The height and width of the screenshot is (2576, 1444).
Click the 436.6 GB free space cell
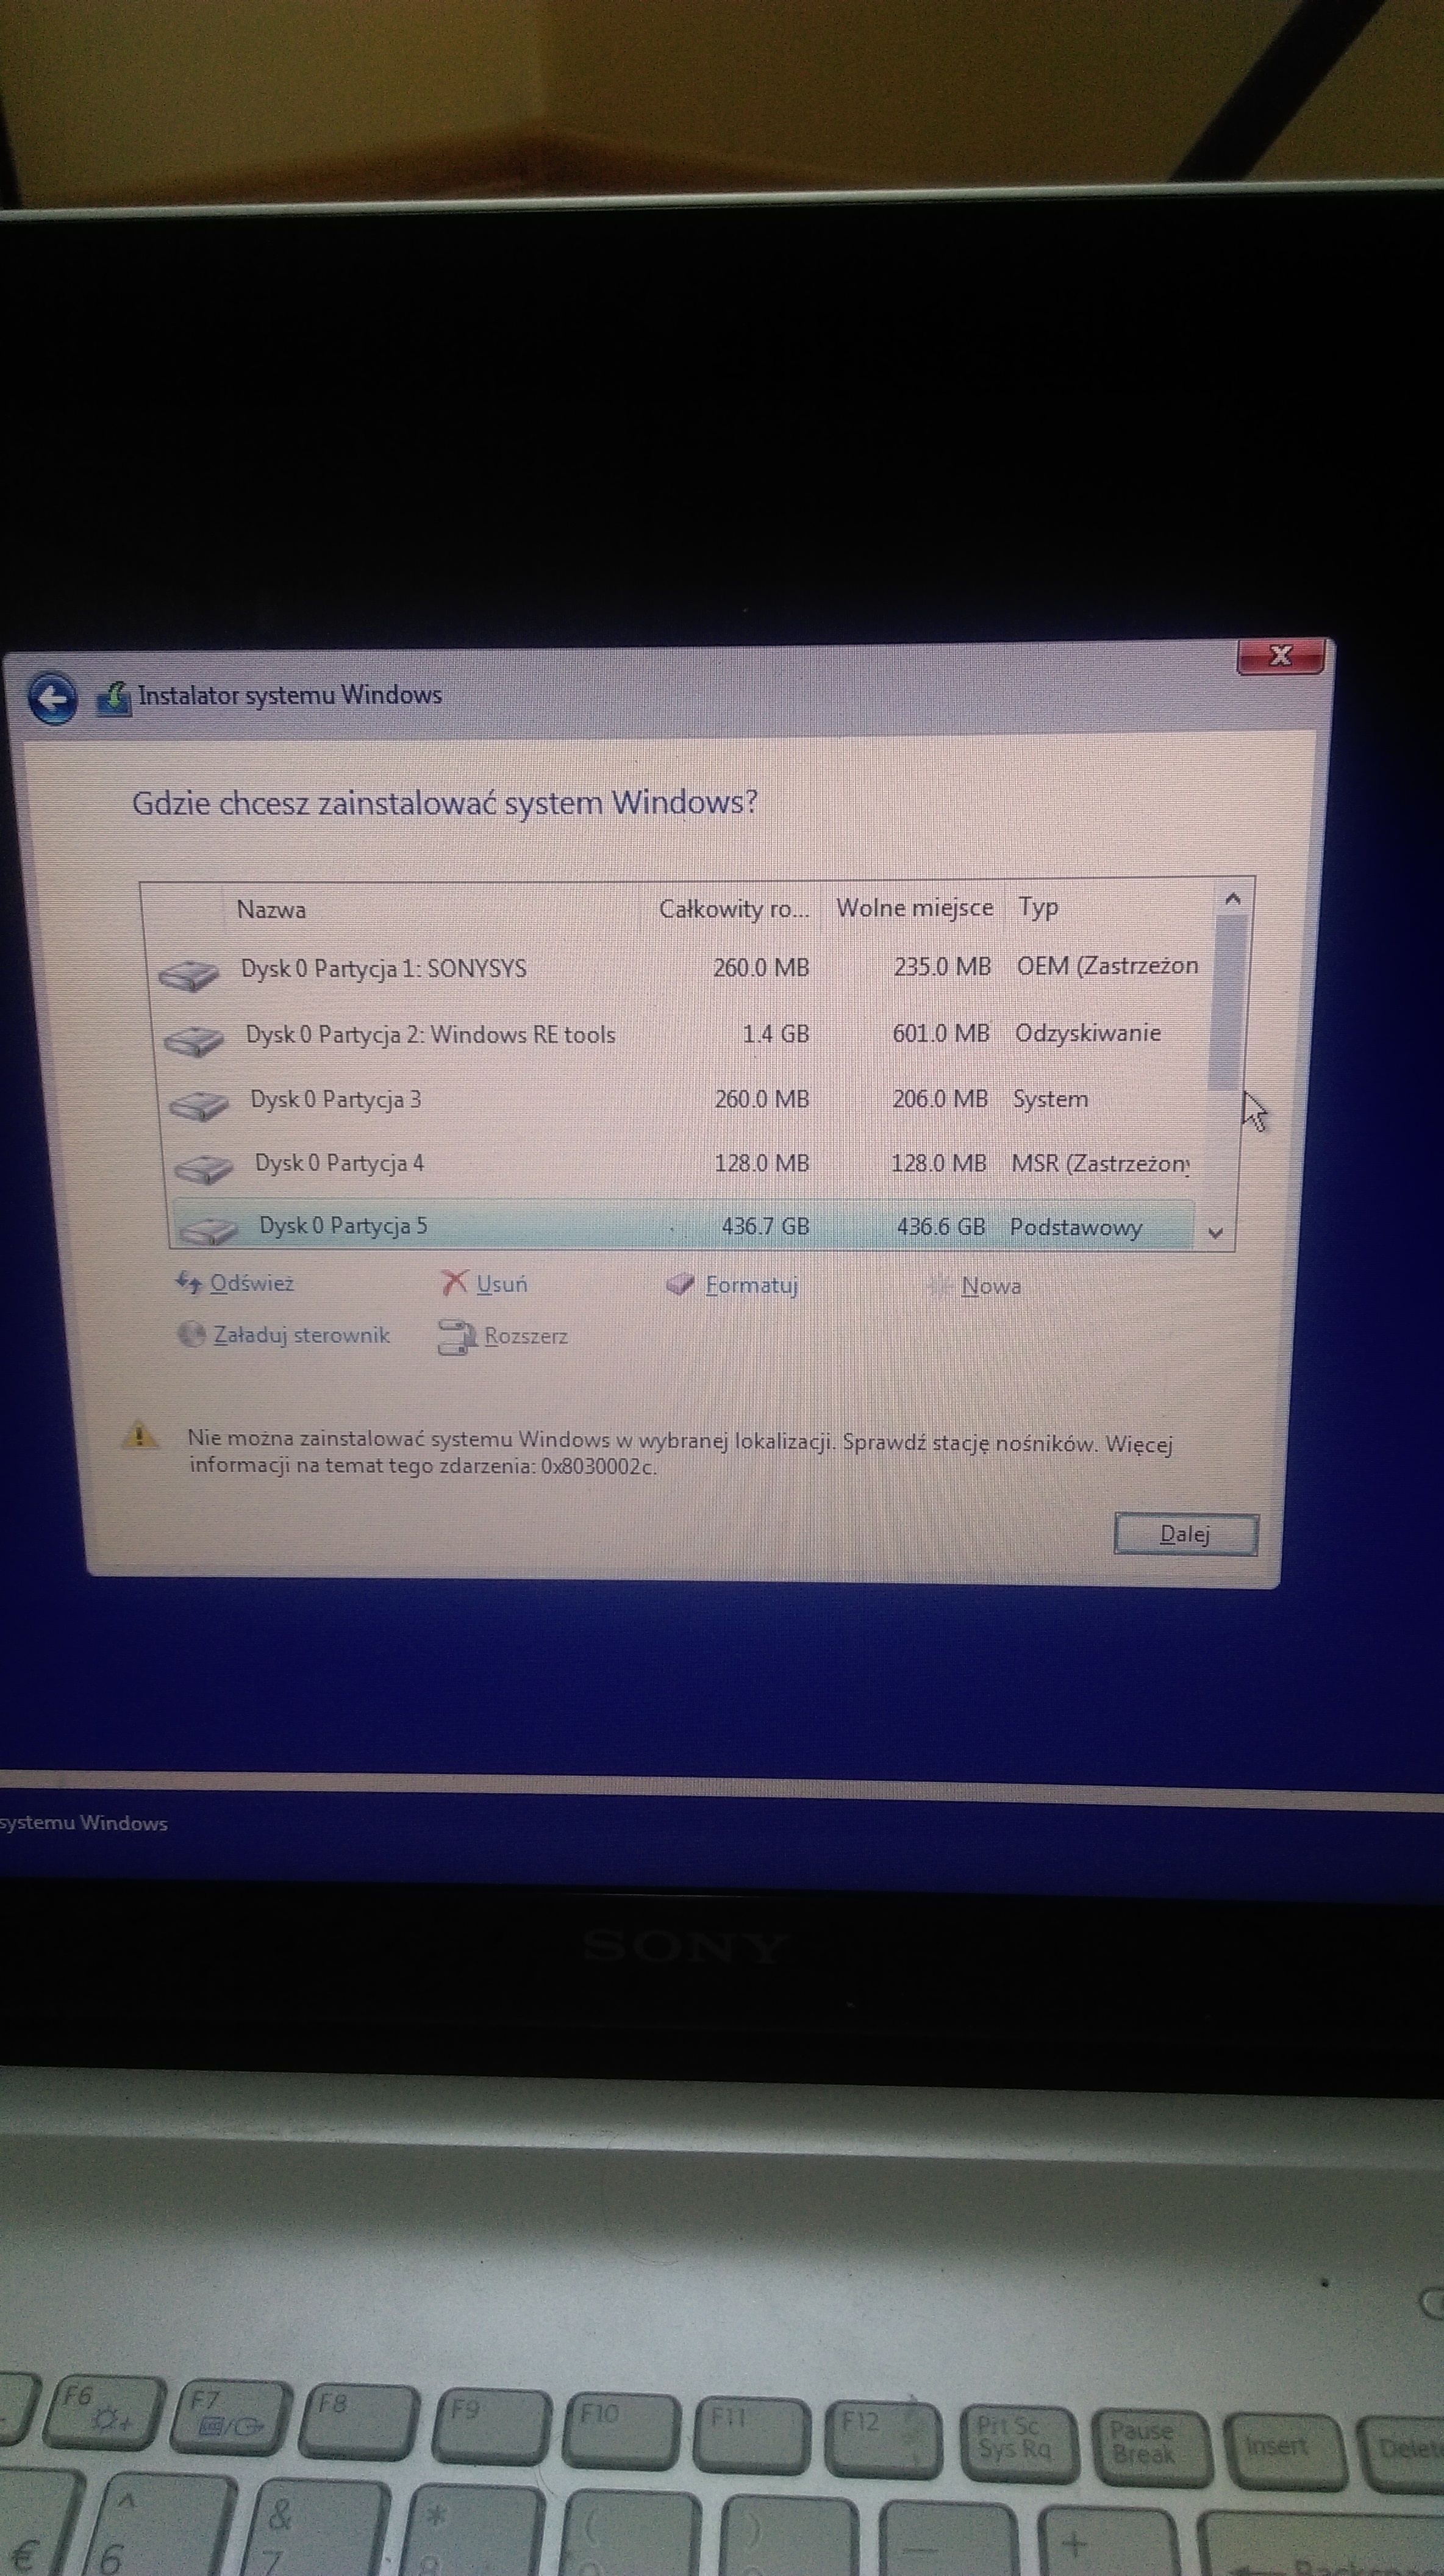941,1226
